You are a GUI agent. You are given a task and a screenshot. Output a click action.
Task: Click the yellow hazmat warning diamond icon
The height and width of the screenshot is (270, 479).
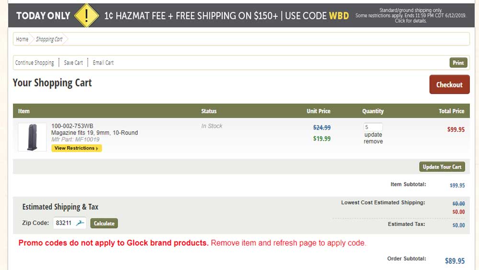pyautogui.click(x=86, y=16)
